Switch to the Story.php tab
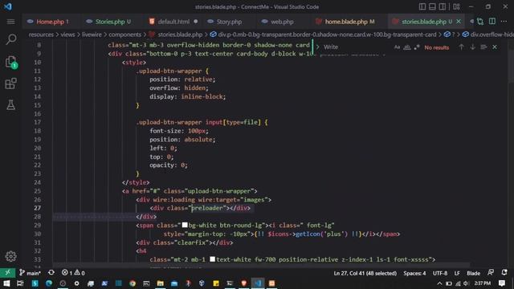The height and width of the screenshot is (289, 514). coord(228,22)
